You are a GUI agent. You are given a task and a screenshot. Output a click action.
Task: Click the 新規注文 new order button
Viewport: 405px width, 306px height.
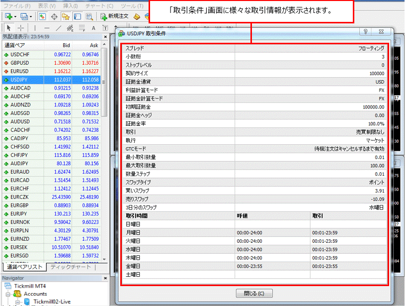(x=114, y=16)
